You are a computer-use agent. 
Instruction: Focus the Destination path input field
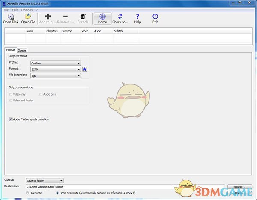(125, 187)
